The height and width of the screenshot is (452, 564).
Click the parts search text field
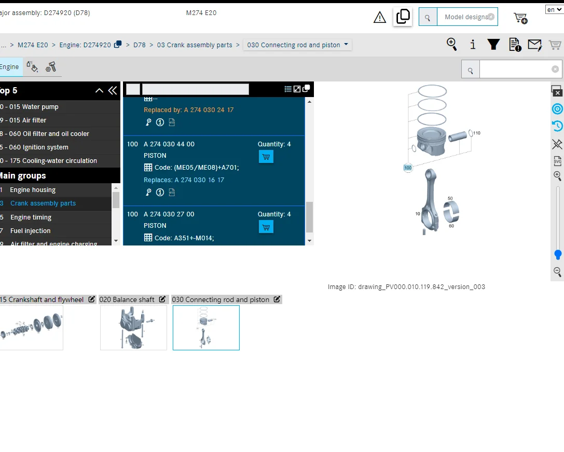click(x=515, y=70)
